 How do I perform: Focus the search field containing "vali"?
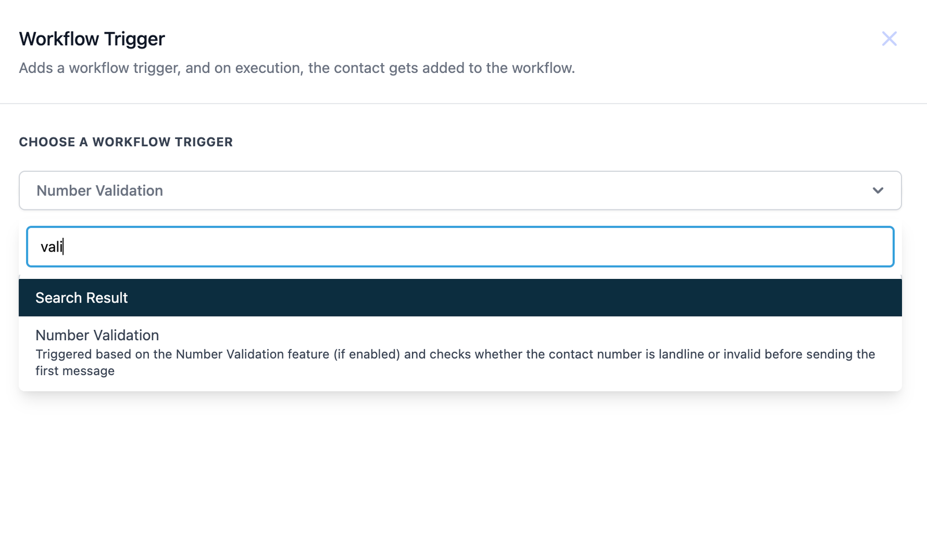460,247
